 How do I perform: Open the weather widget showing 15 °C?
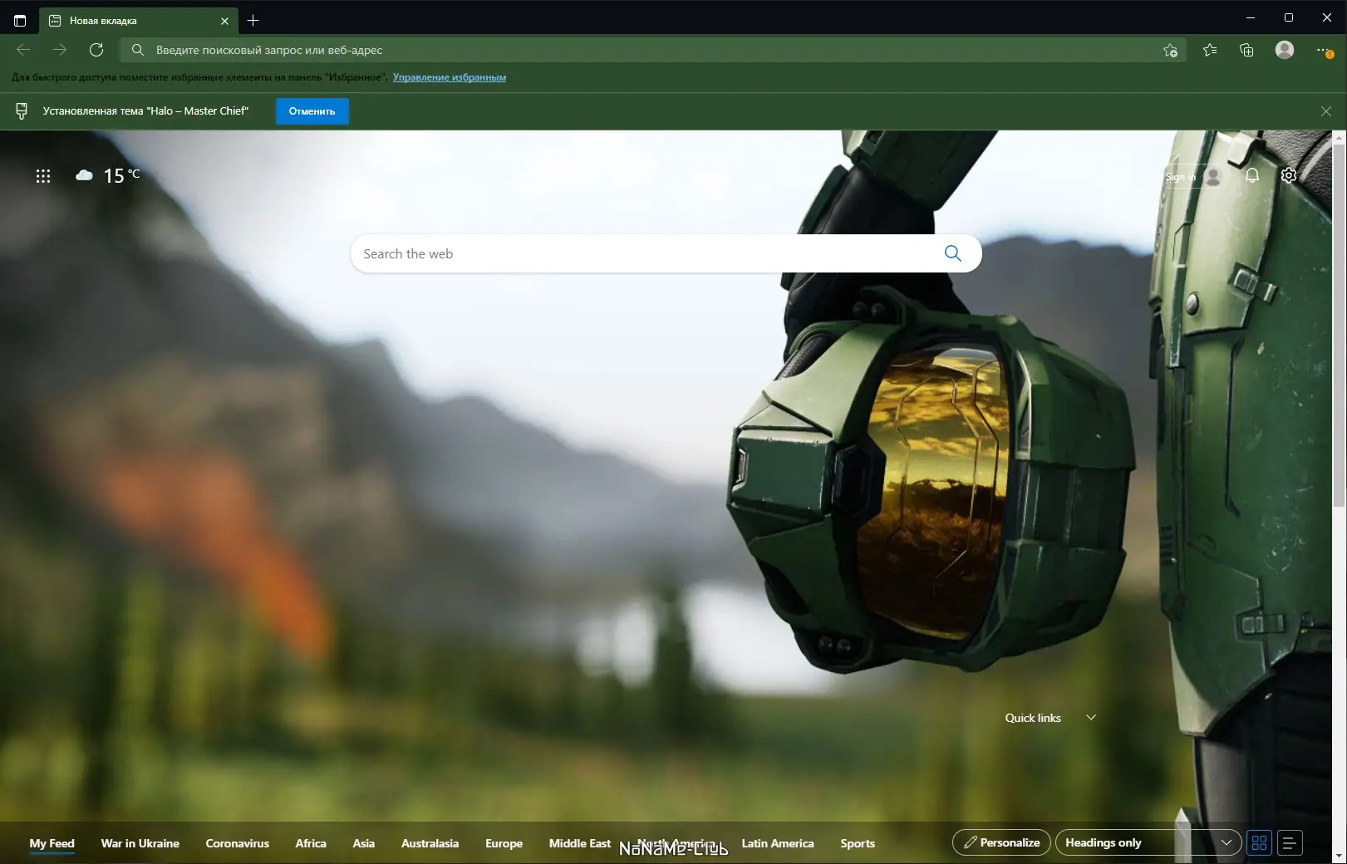pos(108,175)
